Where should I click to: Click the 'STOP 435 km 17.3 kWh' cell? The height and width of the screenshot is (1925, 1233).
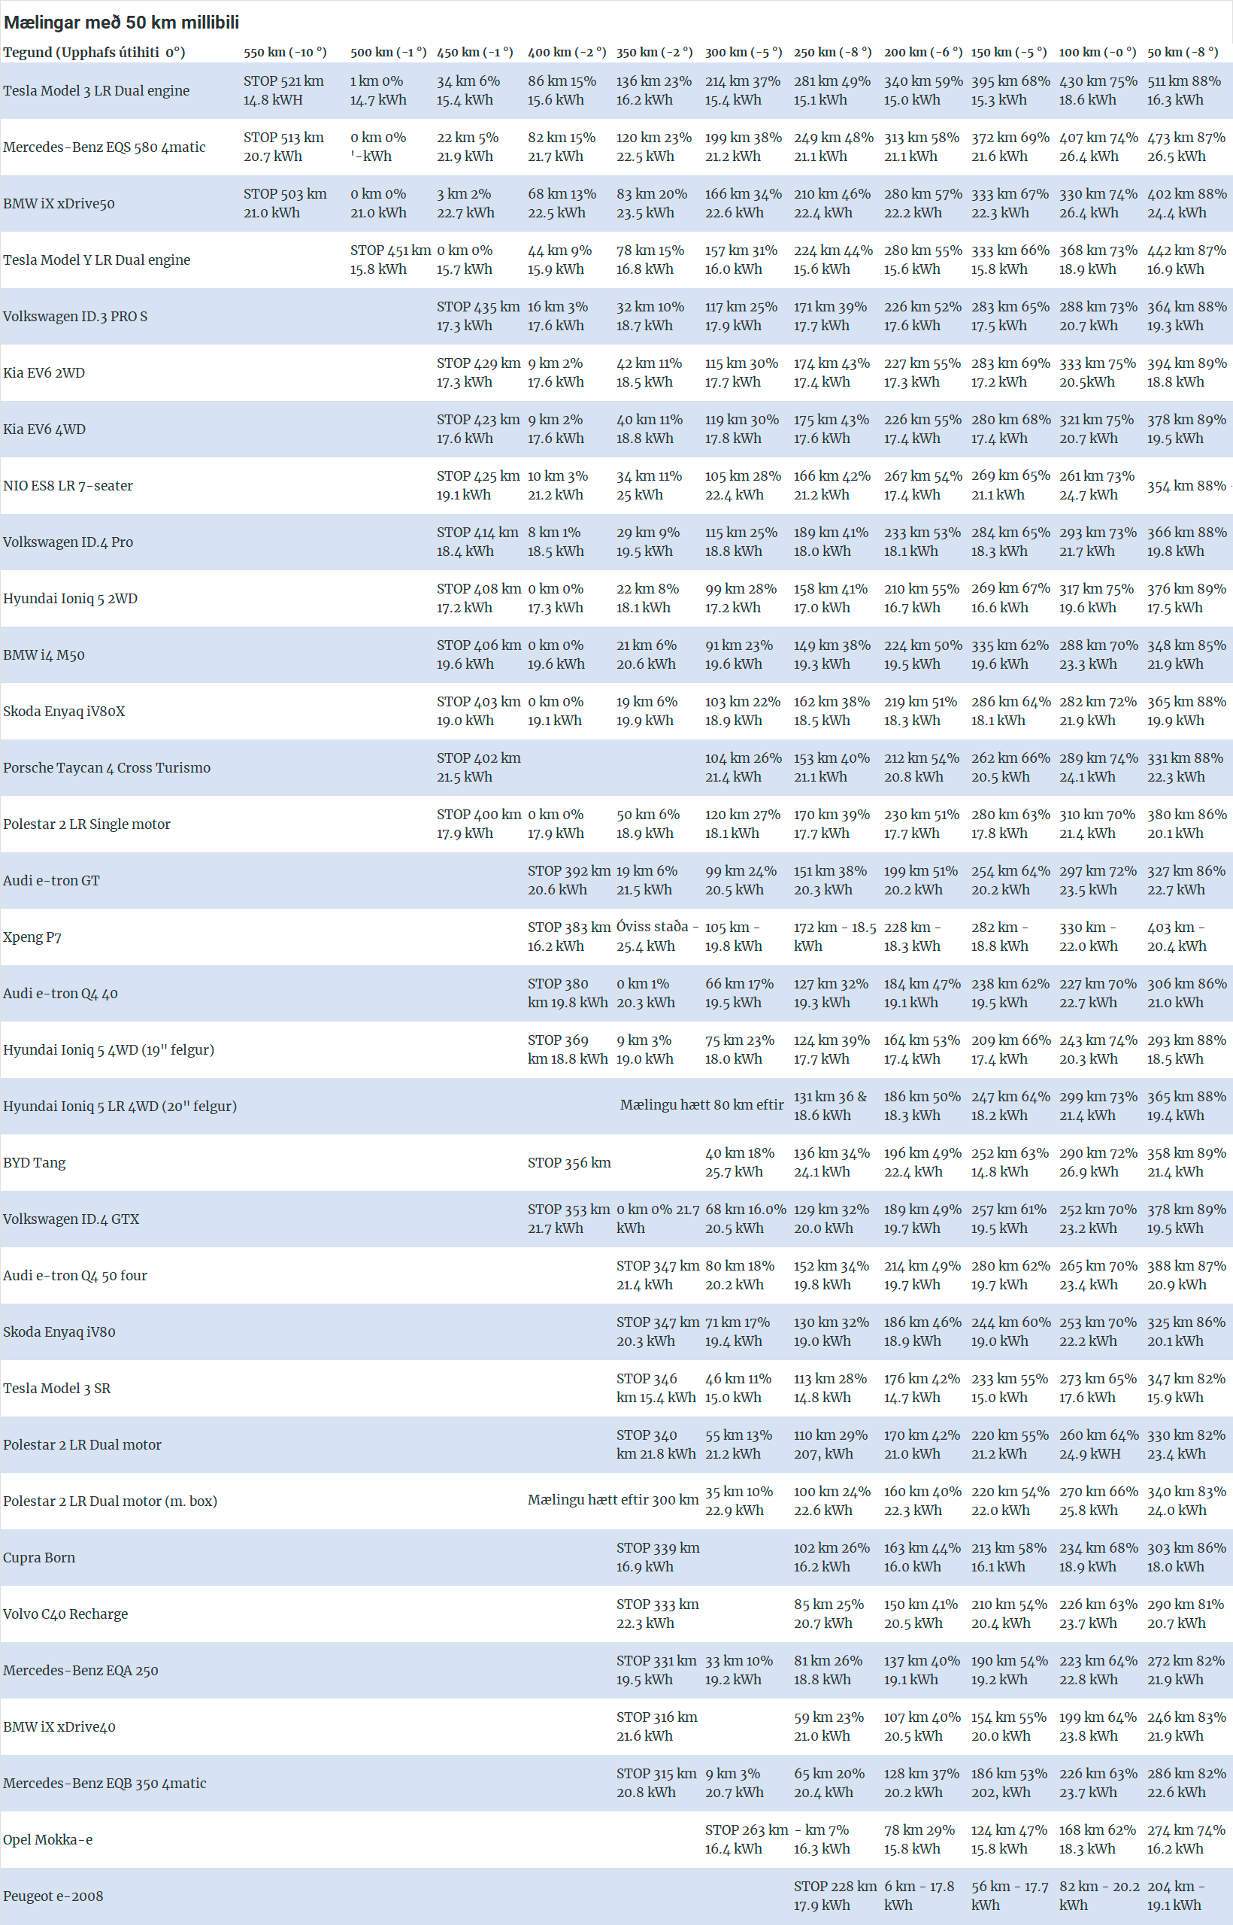point(479,317)
